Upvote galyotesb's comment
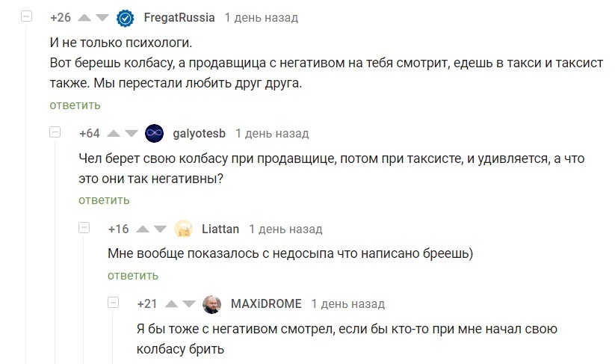 coord(114,134)
